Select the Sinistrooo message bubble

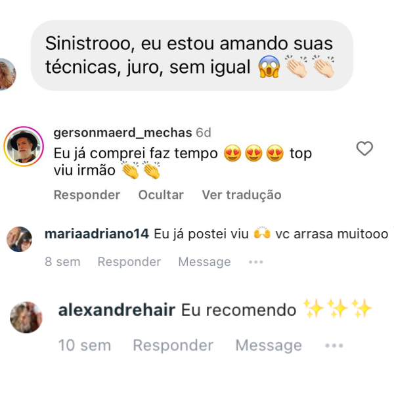coord(192,56)
